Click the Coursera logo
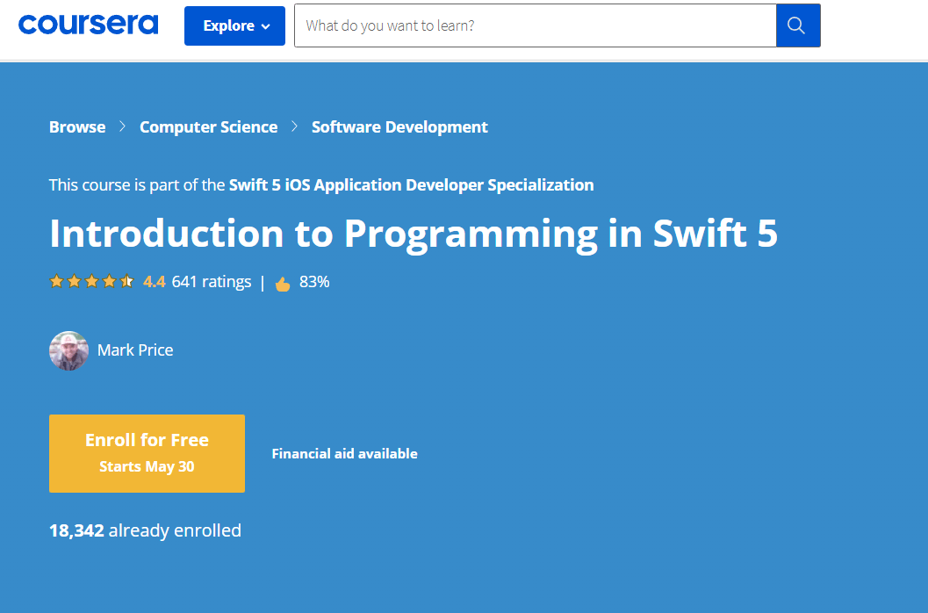The height and width of the screenshot is (613, 928). [x=88, y=24]
